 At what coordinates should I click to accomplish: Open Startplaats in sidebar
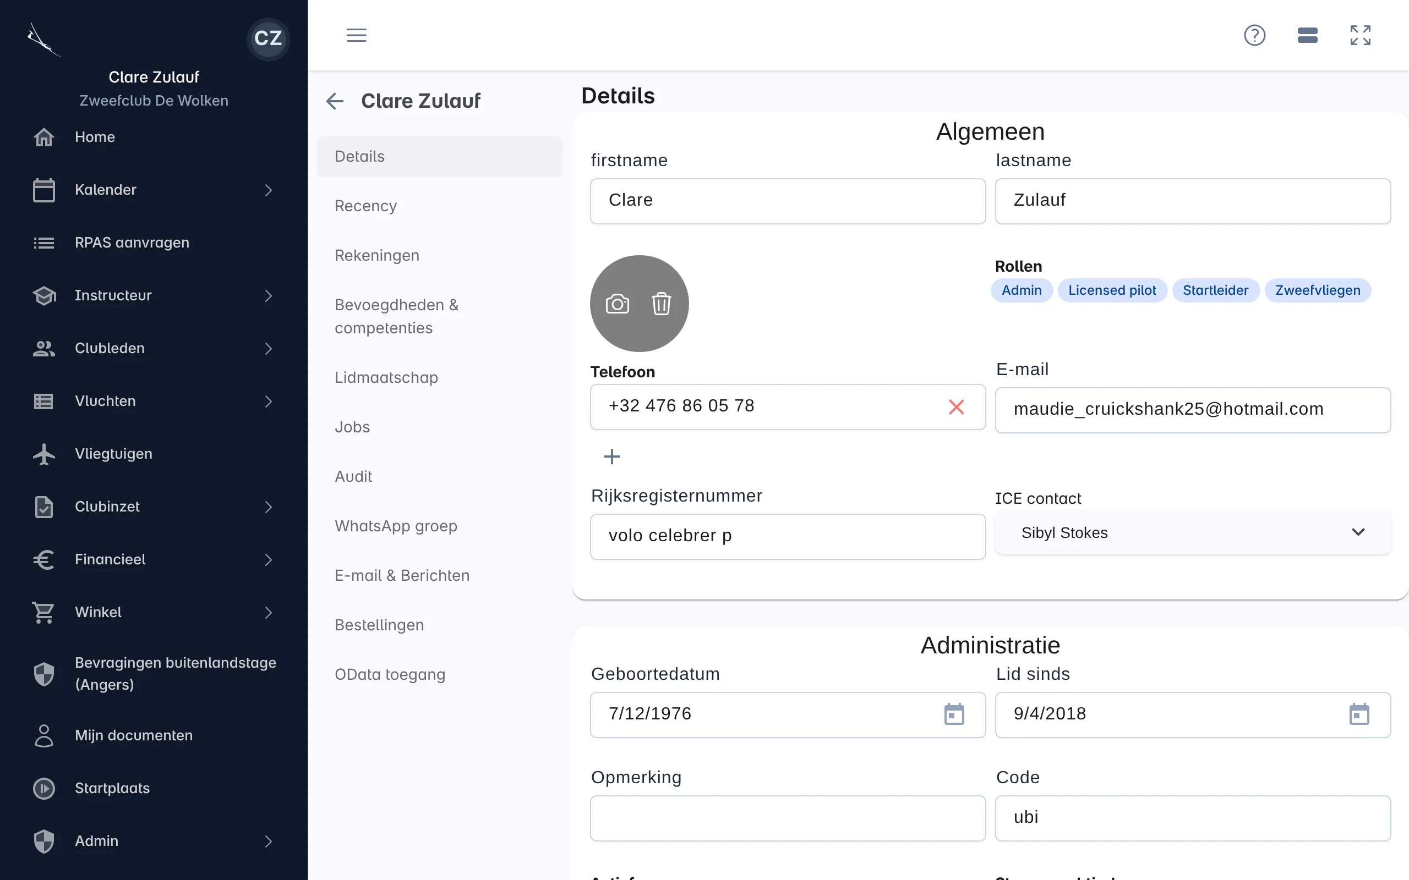pos(154,789)
